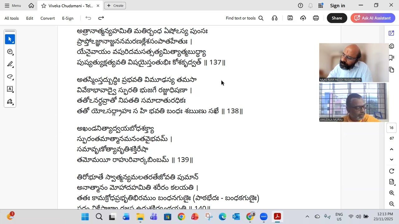The height and width of the screenshot is (224, 399).
Task: Go to the previous page with the up chevron
Action: [x=392, y=149]
